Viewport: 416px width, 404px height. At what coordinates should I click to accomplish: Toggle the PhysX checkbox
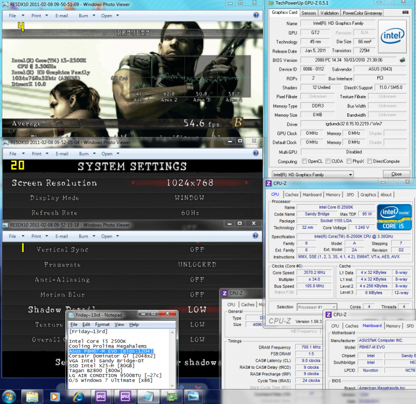349,161
